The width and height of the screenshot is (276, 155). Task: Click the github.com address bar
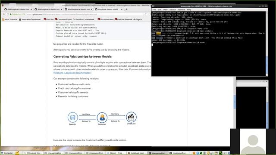[x=76, y=14]
